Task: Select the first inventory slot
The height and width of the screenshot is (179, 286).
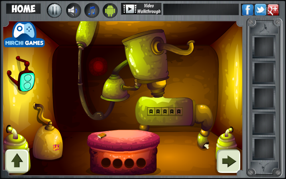Action: tap(264, 47)
